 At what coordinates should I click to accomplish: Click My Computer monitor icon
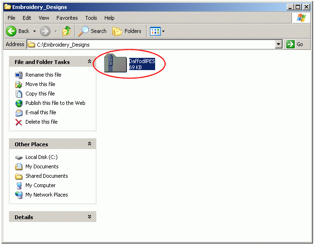coord(19,185)
